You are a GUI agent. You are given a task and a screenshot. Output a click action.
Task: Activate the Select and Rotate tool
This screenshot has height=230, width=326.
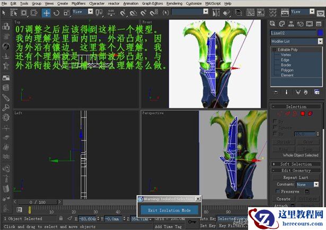point(56,13)
